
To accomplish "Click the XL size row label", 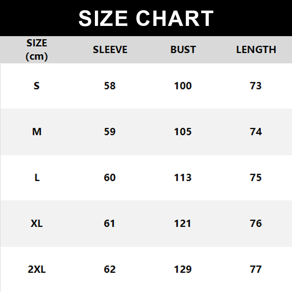I will 37,223.
